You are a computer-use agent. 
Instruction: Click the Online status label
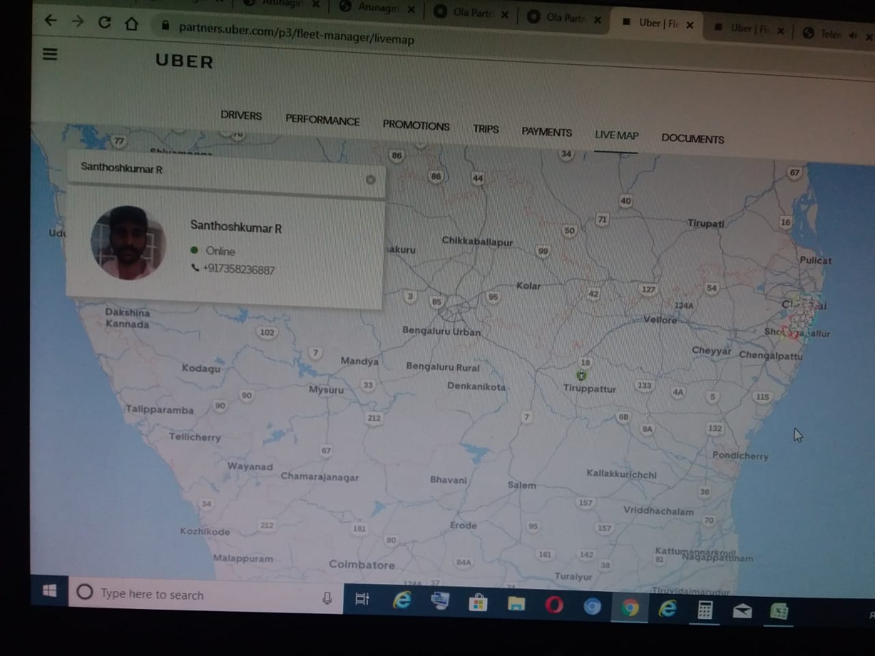coord(220,251)
